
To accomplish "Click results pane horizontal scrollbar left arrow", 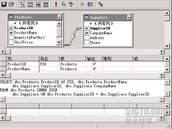I will tap(3, 118).
